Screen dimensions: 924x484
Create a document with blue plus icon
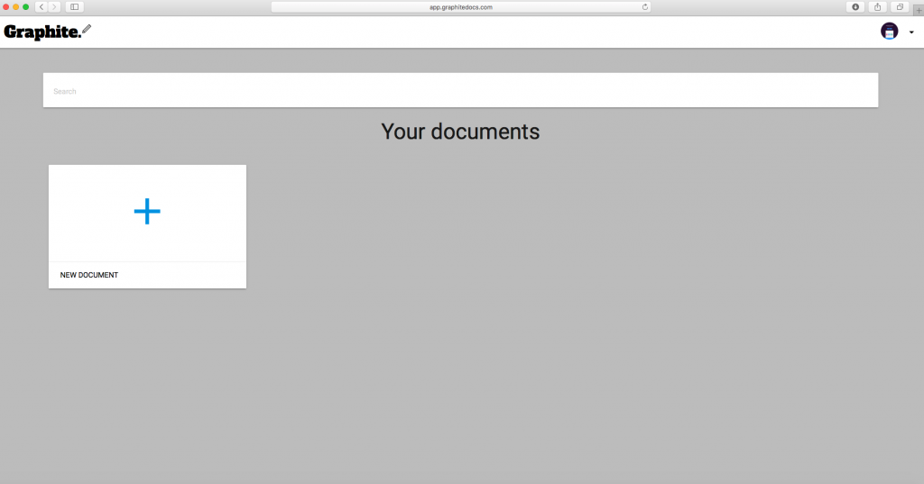tap(147, 212)
